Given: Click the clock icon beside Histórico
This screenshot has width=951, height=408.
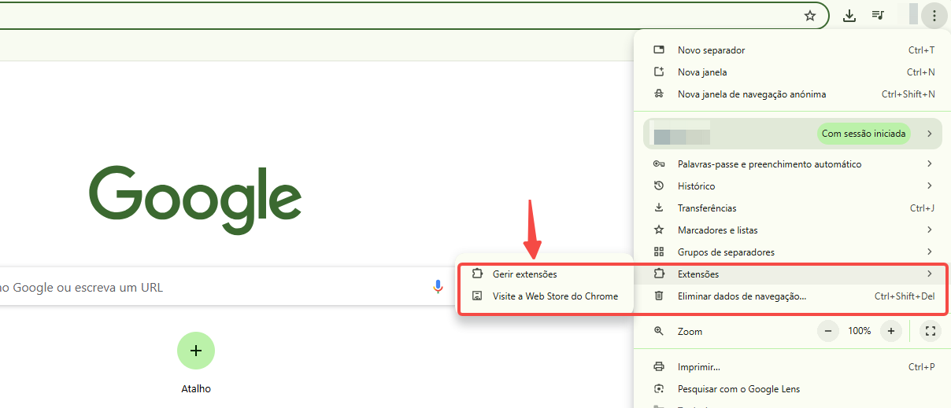Looking at the screenshot, I should [659, 186].
